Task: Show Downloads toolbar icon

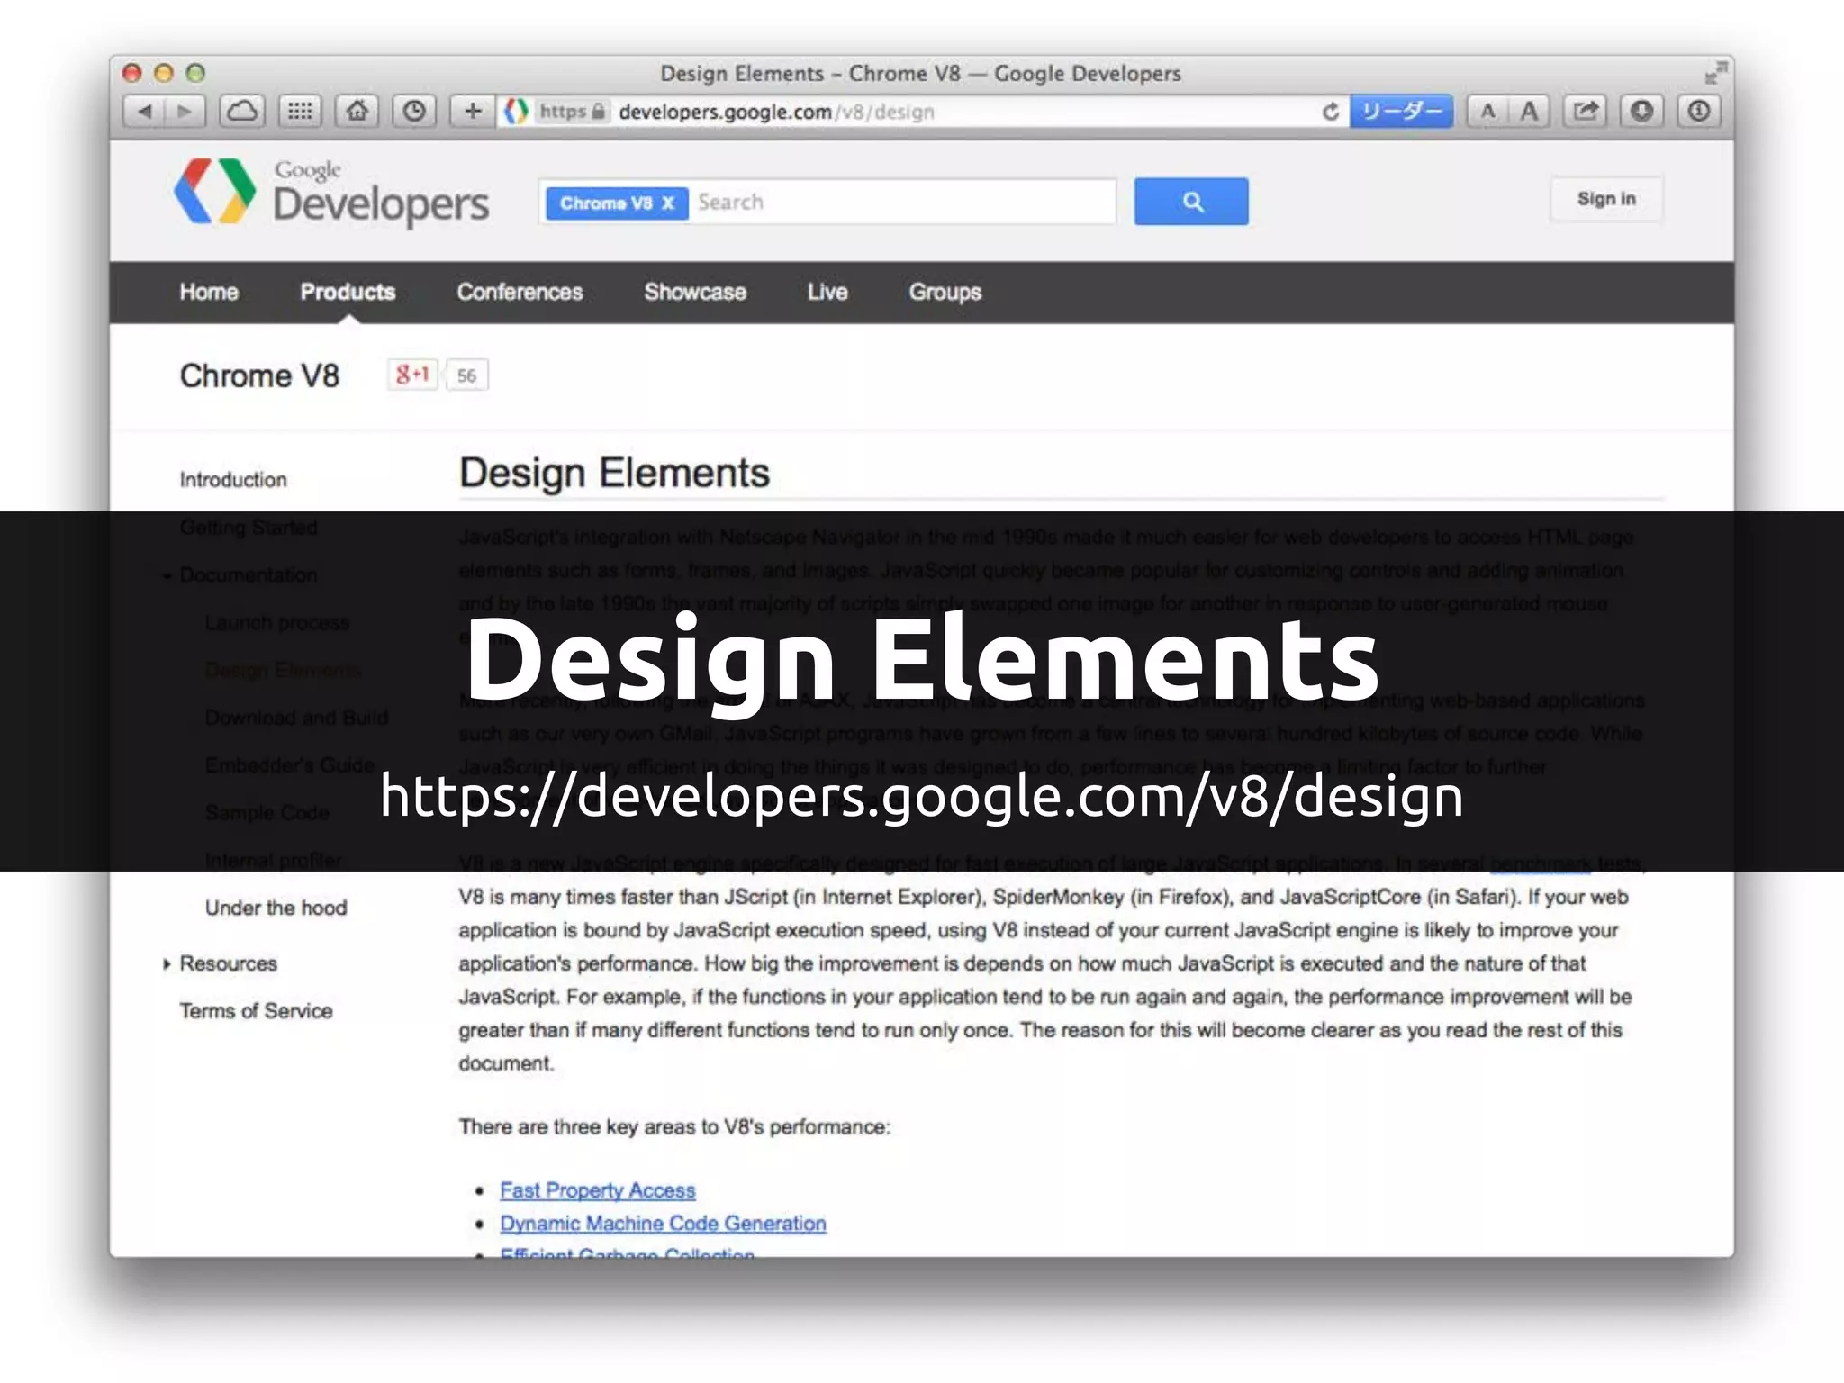Action: (1641, 112)
